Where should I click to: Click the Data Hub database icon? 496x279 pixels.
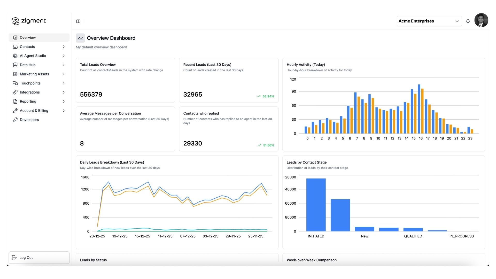point(15,65)
